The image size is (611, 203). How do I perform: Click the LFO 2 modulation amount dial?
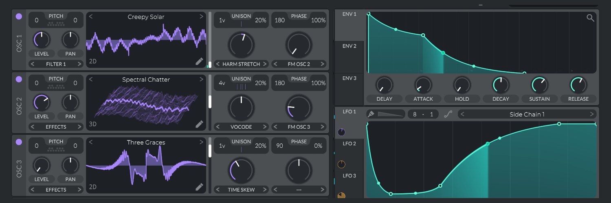tap(341, 164)
